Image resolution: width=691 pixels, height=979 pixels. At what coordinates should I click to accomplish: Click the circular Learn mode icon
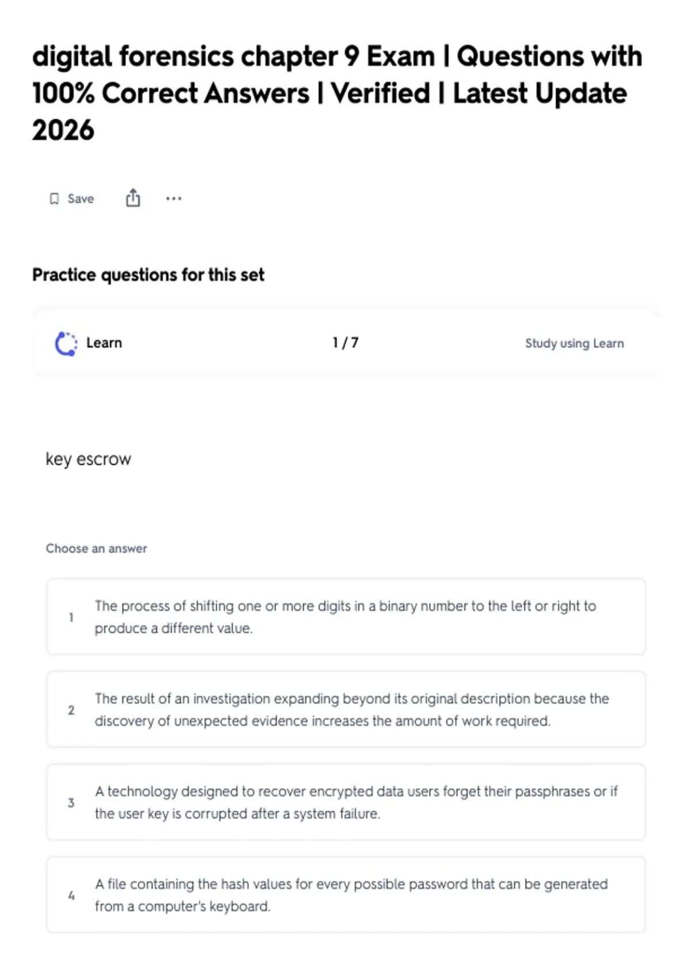66,344
